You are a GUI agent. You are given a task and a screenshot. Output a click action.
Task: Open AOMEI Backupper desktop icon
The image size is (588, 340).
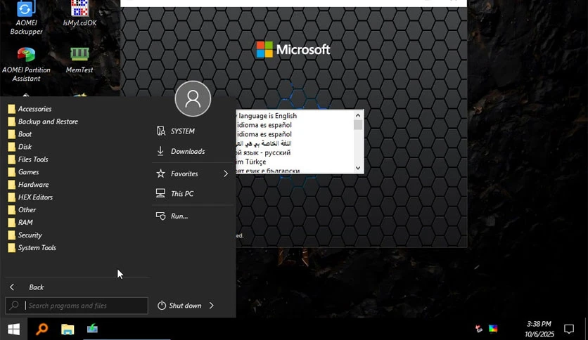coord(26,18)
